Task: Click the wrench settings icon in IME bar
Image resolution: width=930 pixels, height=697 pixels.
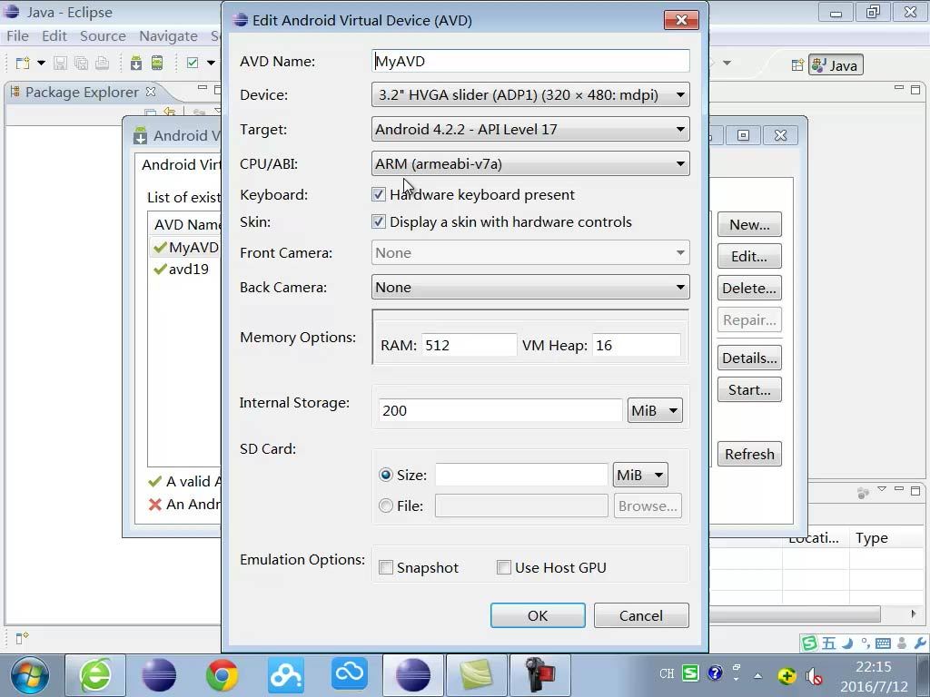Action: (x=920, y=643)
